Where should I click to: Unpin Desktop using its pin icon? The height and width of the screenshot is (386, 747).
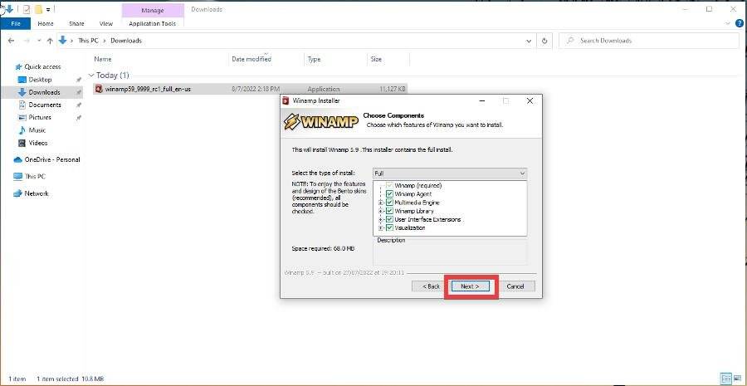(x=79, y=80)
